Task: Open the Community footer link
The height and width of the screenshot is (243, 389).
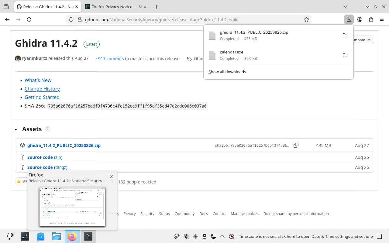Action: (x=184, y=214)
